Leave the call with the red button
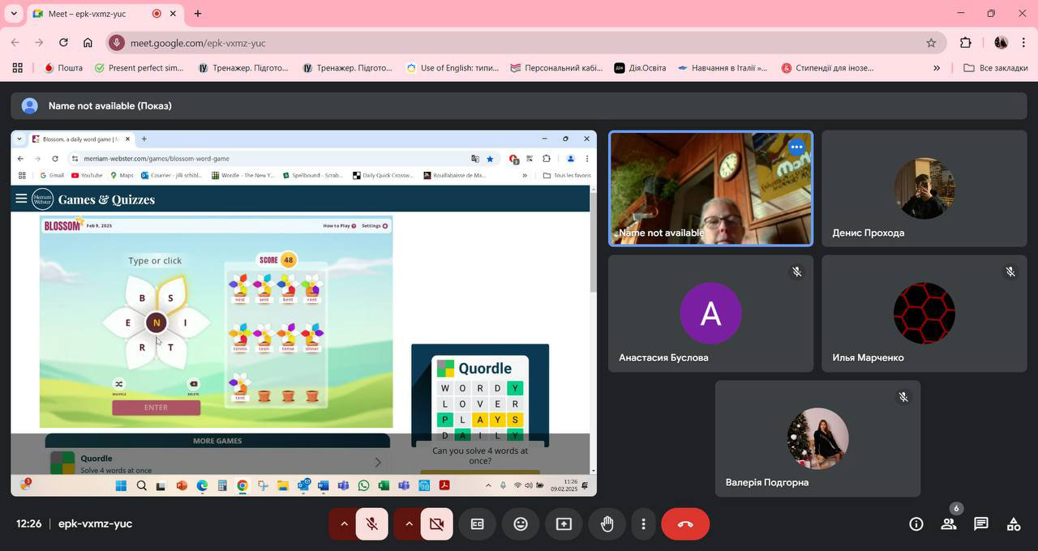The width and height of the screenshot is (1038, 551). tap(685, 524)
